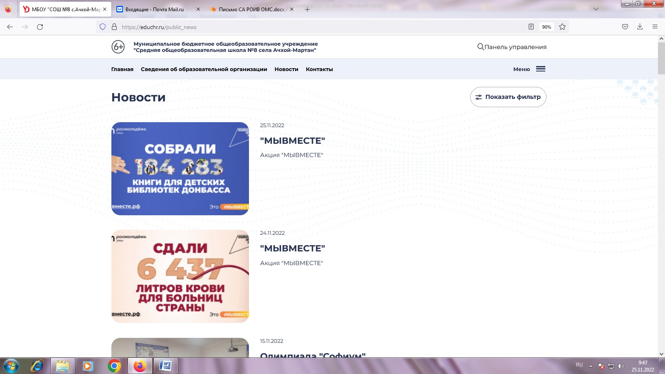This screenshot has height=374, width=665.
Task: Launch Google Chrome from taskbar
Action: coord(114,366)
